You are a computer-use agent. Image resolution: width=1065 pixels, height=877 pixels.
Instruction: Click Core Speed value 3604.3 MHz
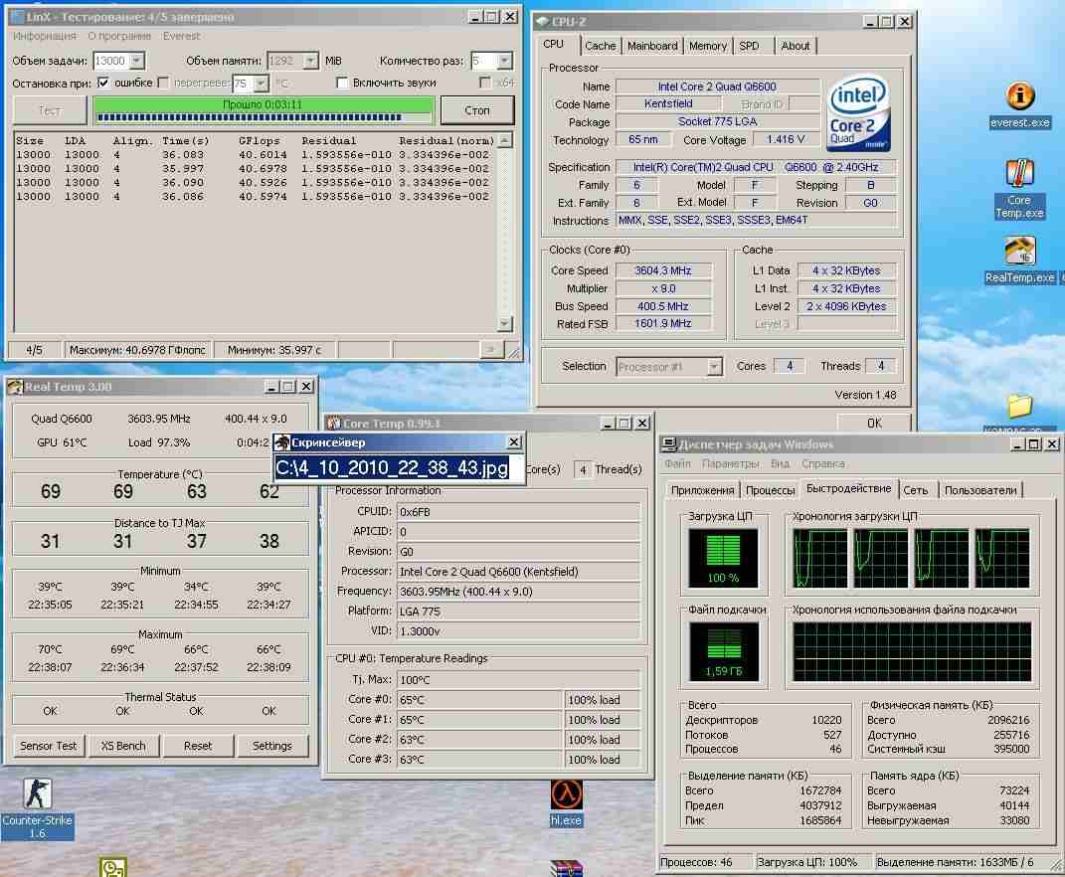pos(663,270)
